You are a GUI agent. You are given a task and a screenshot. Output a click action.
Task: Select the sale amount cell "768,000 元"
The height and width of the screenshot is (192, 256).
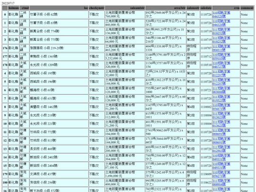click(125, 15)
